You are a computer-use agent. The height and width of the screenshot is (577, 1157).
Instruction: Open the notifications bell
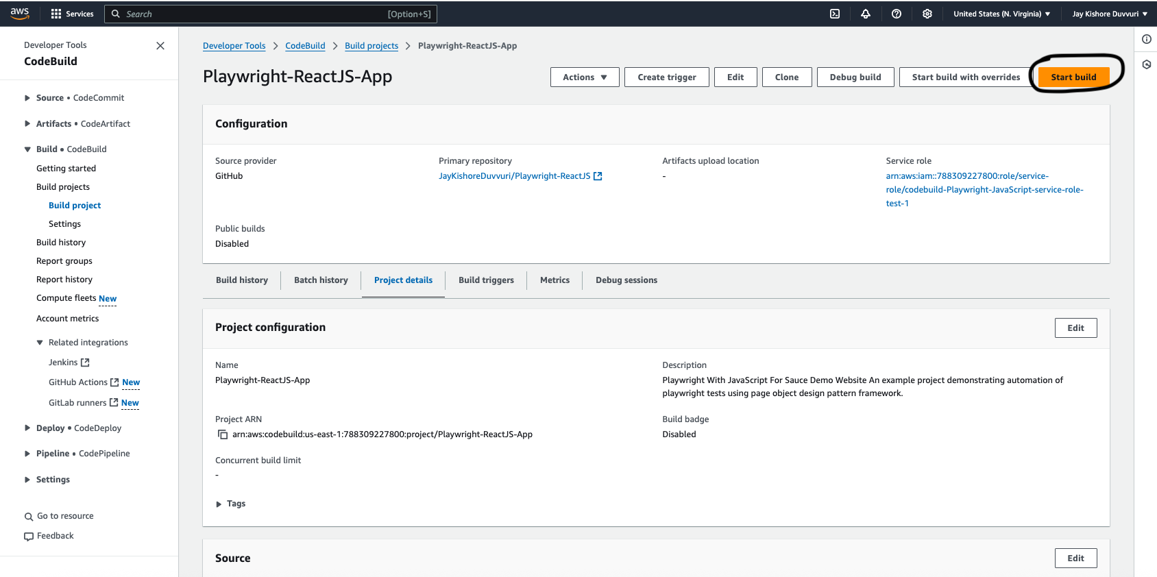(x=866, y=14)
